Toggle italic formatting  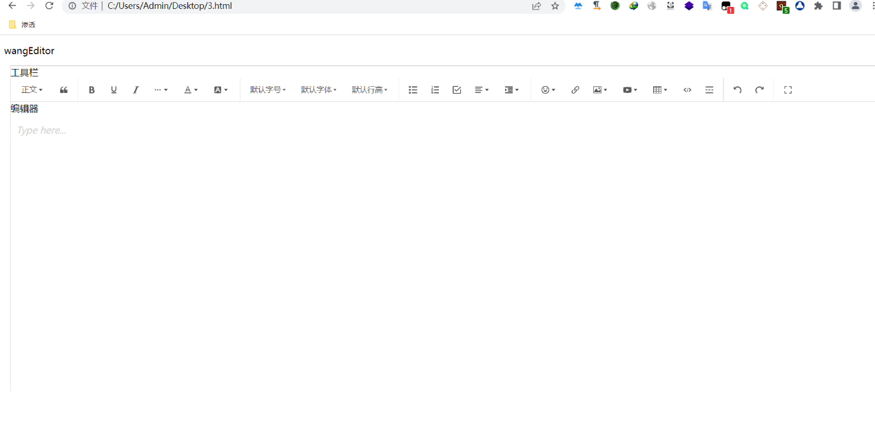[136, 90]
